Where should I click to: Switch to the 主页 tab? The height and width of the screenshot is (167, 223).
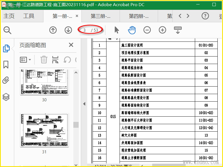click(9, 16)
